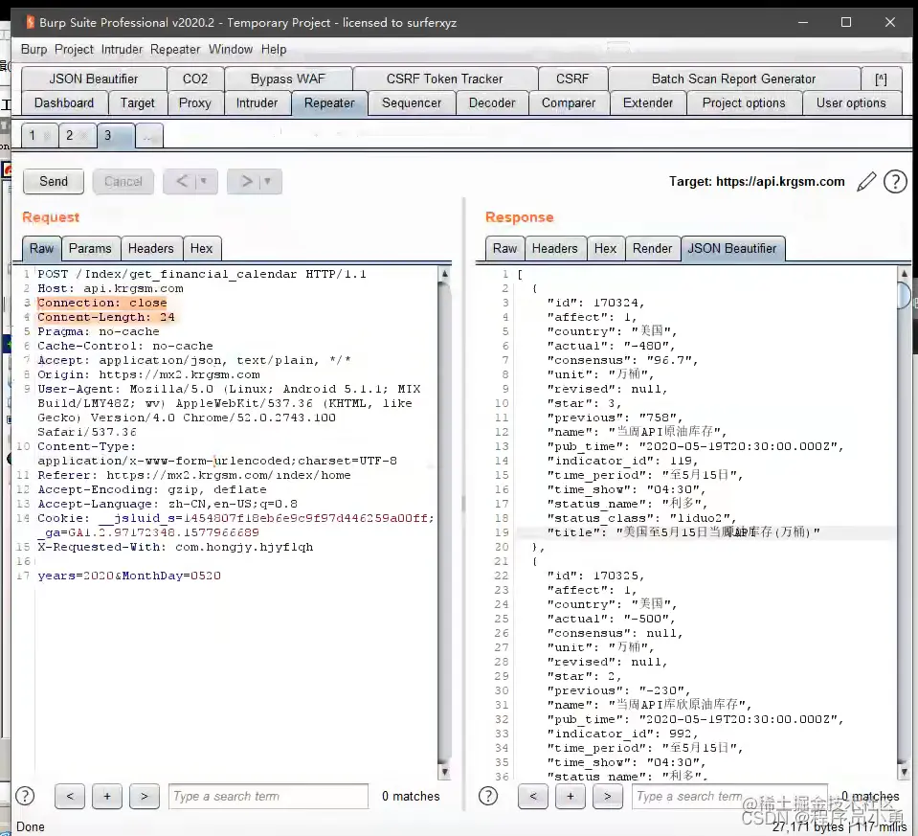Open the Repeater help question mark icon
The width and height of the screenshot is (918, 836).
coord(895,182)
